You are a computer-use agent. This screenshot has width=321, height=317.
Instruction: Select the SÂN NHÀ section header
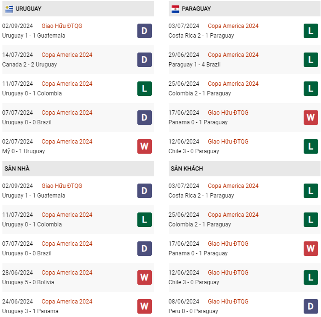click(x=17, y=169)
